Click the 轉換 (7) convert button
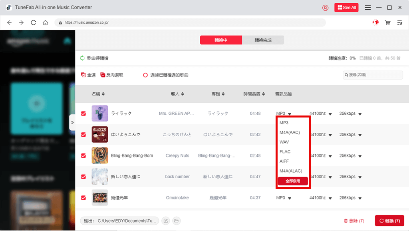The image size is (409, 231). pyautogui.click(x=389, y=221)
